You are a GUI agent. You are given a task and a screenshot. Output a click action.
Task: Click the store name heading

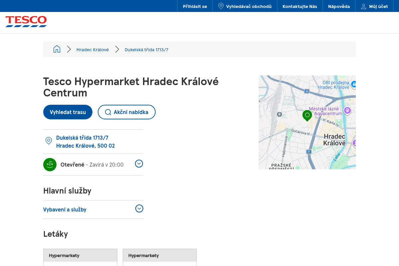pyautogui.click(x=131, y=87)
